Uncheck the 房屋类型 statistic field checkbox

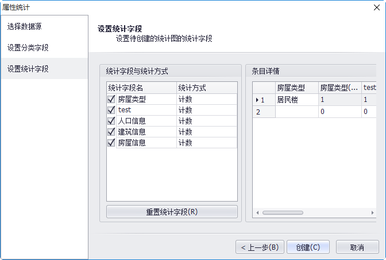point(111,99)
